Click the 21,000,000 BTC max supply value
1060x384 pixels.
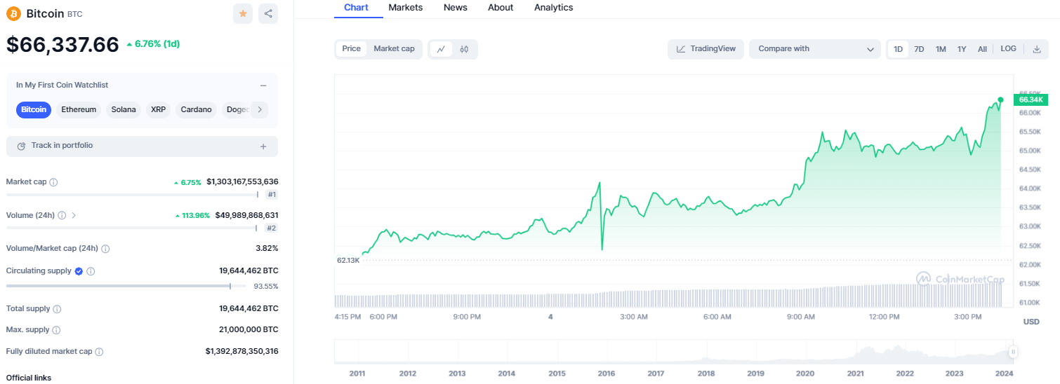click(249, 330)
